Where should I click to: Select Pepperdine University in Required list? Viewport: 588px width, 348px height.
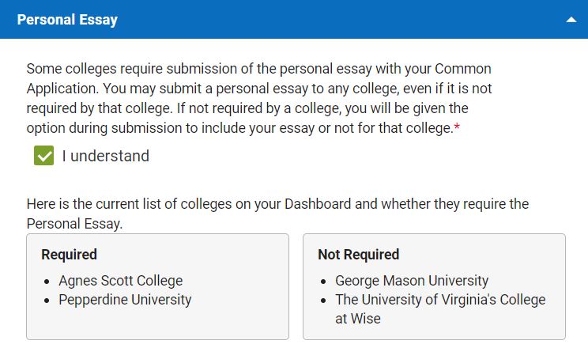pyautogui.click(x=125, y=300)
